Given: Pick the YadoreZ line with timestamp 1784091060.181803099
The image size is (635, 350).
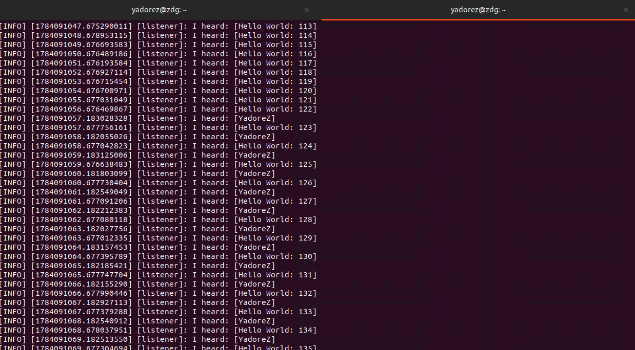Looking at the screenshot, I should [x=137, y=173].
